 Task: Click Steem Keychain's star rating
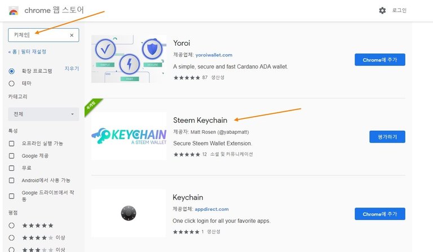click(x=187, y=154)
